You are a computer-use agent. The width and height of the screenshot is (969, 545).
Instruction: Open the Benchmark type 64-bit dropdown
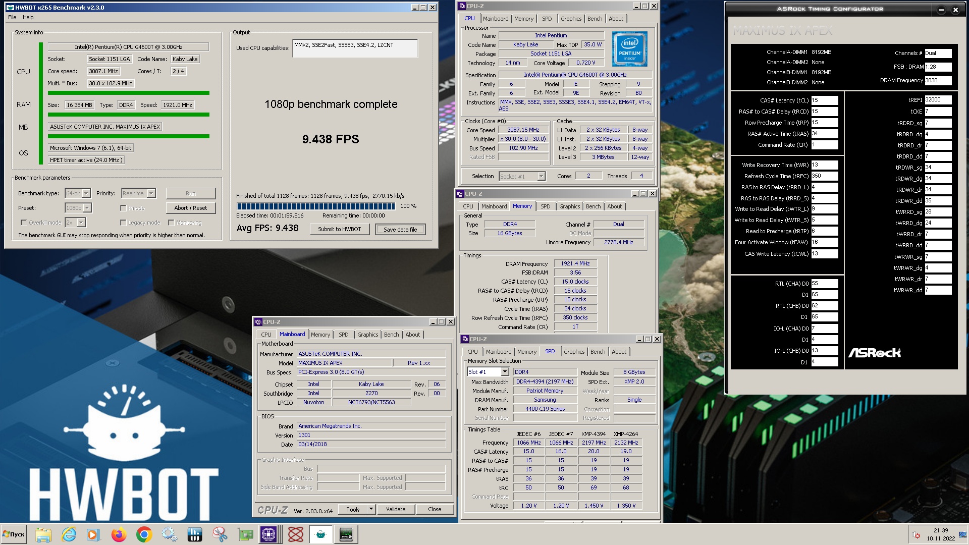point(78,193)
